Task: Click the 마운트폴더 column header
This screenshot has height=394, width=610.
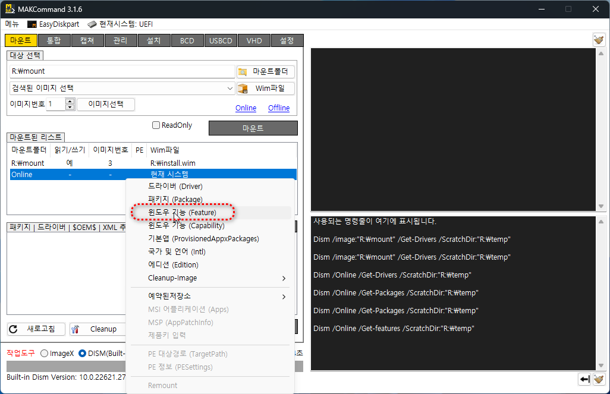Action: click(x=29, y=150)
